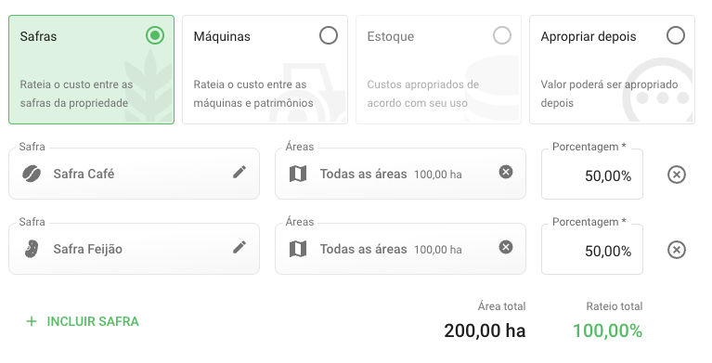Clear areas for Safra Café row
This screenshot has height=363, width=712.
[x=506, y=172]
